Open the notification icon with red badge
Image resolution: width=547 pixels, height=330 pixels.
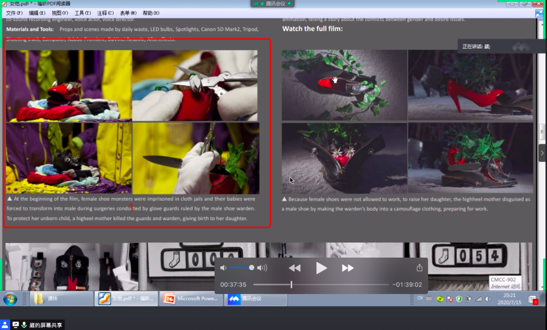click(x=533, y=300)
